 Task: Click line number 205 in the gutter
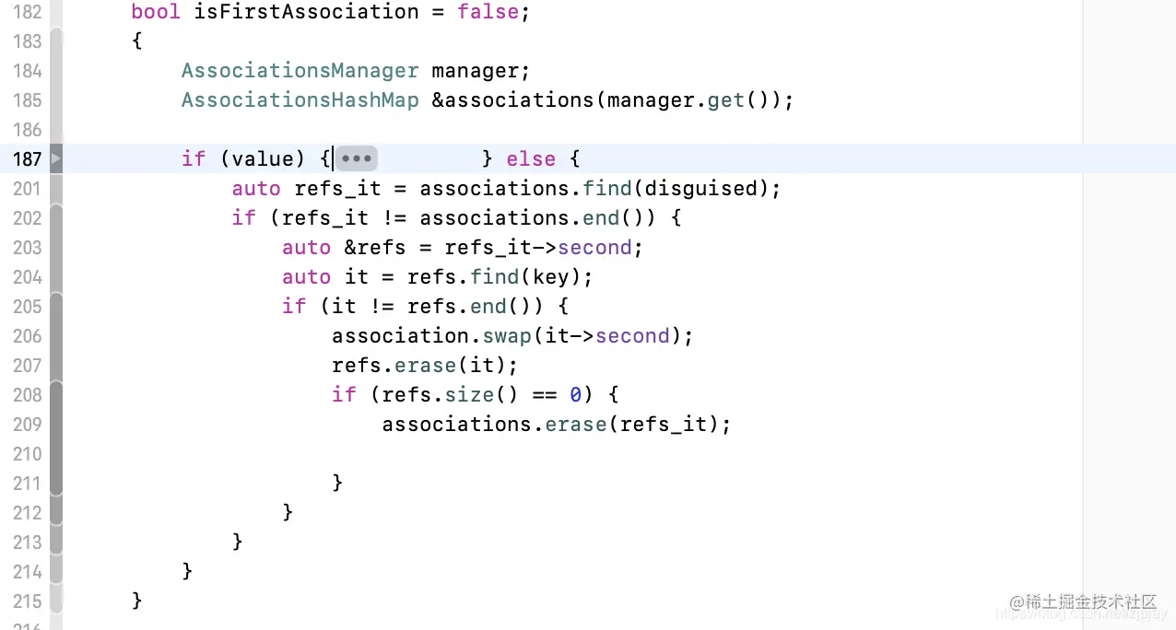point(28,307)
